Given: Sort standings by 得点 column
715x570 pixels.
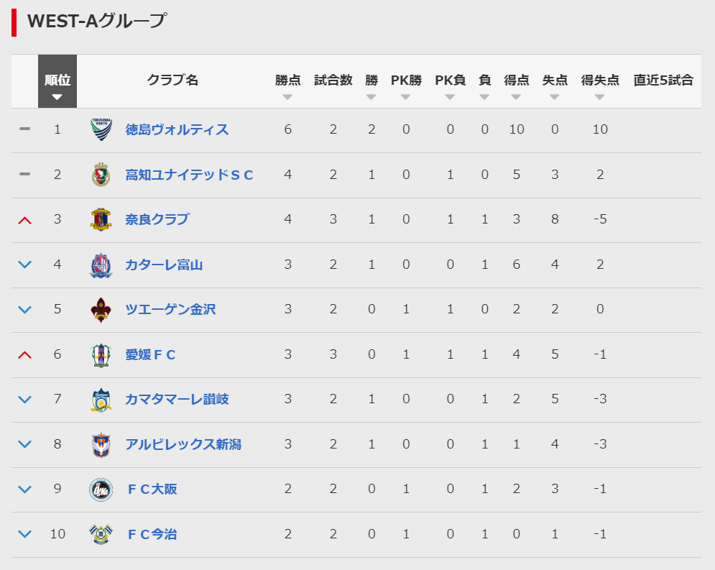Looking at the screenshot, I should tap(517, 81).
